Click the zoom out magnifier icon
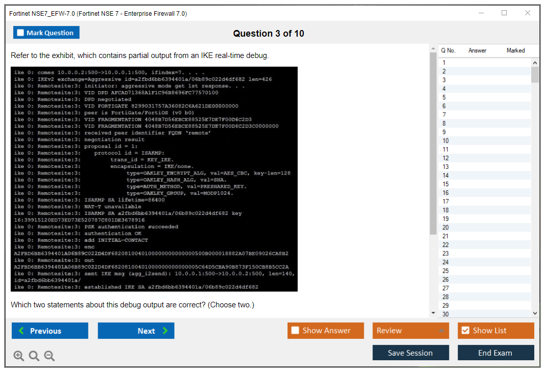This screenshot has height=374, width=547. tap(49, 356)
